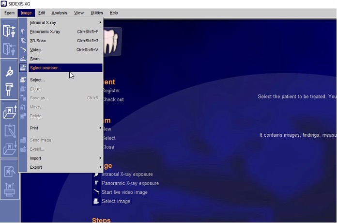Click the open image folder icon in sidebar
The width and height of the screenshot is (337, 223).
[x=10, y=112]
